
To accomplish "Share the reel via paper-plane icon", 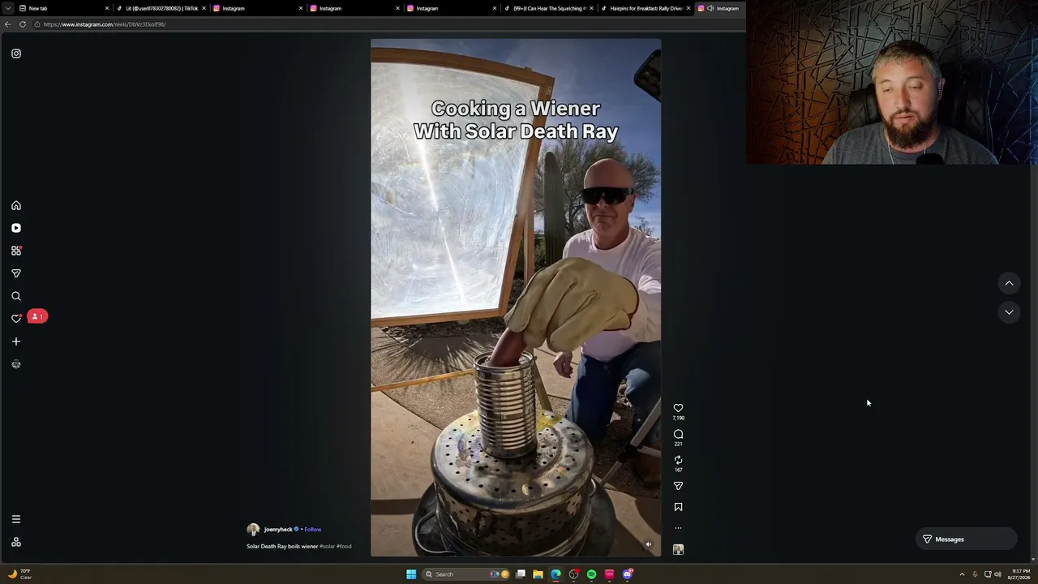I will pos(678,486).
